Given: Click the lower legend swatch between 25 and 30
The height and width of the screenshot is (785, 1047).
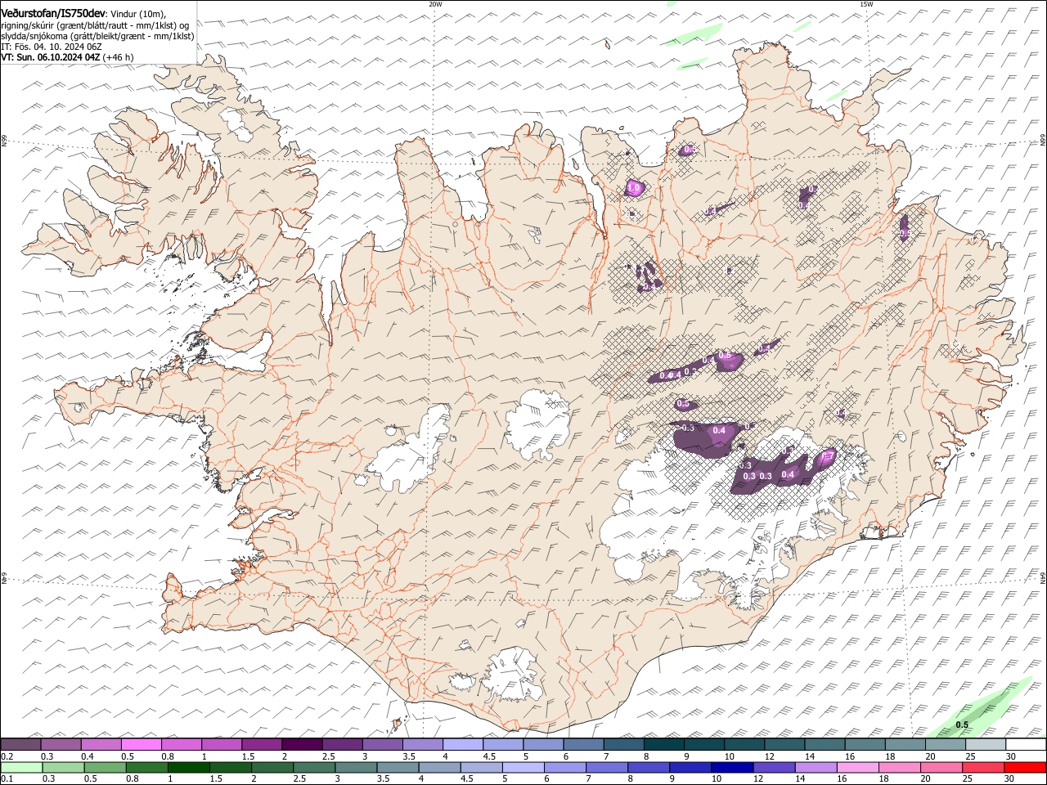Looking at the screenshot, I should coord(982,767).
